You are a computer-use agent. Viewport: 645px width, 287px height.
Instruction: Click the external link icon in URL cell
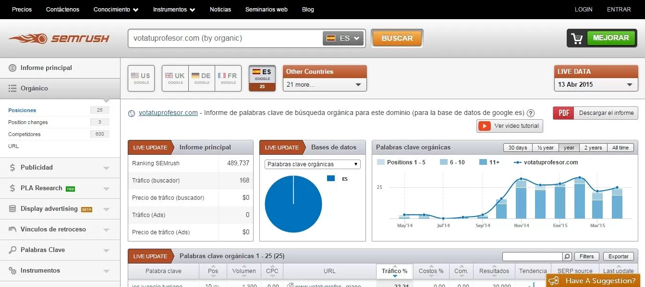[290, 286]
